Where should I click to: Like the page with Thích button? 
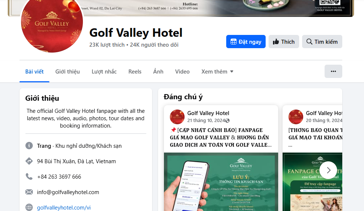pos(284,42)
